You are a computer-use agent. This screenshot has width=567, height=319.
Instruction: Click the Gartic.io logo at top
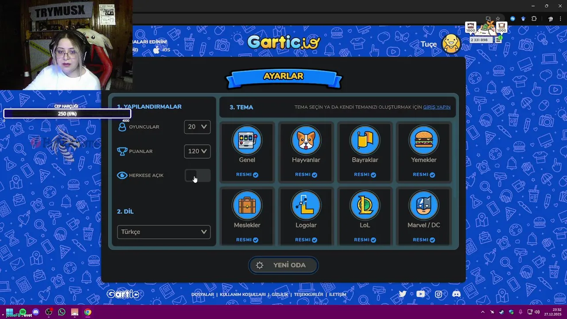tap(283, 42)
